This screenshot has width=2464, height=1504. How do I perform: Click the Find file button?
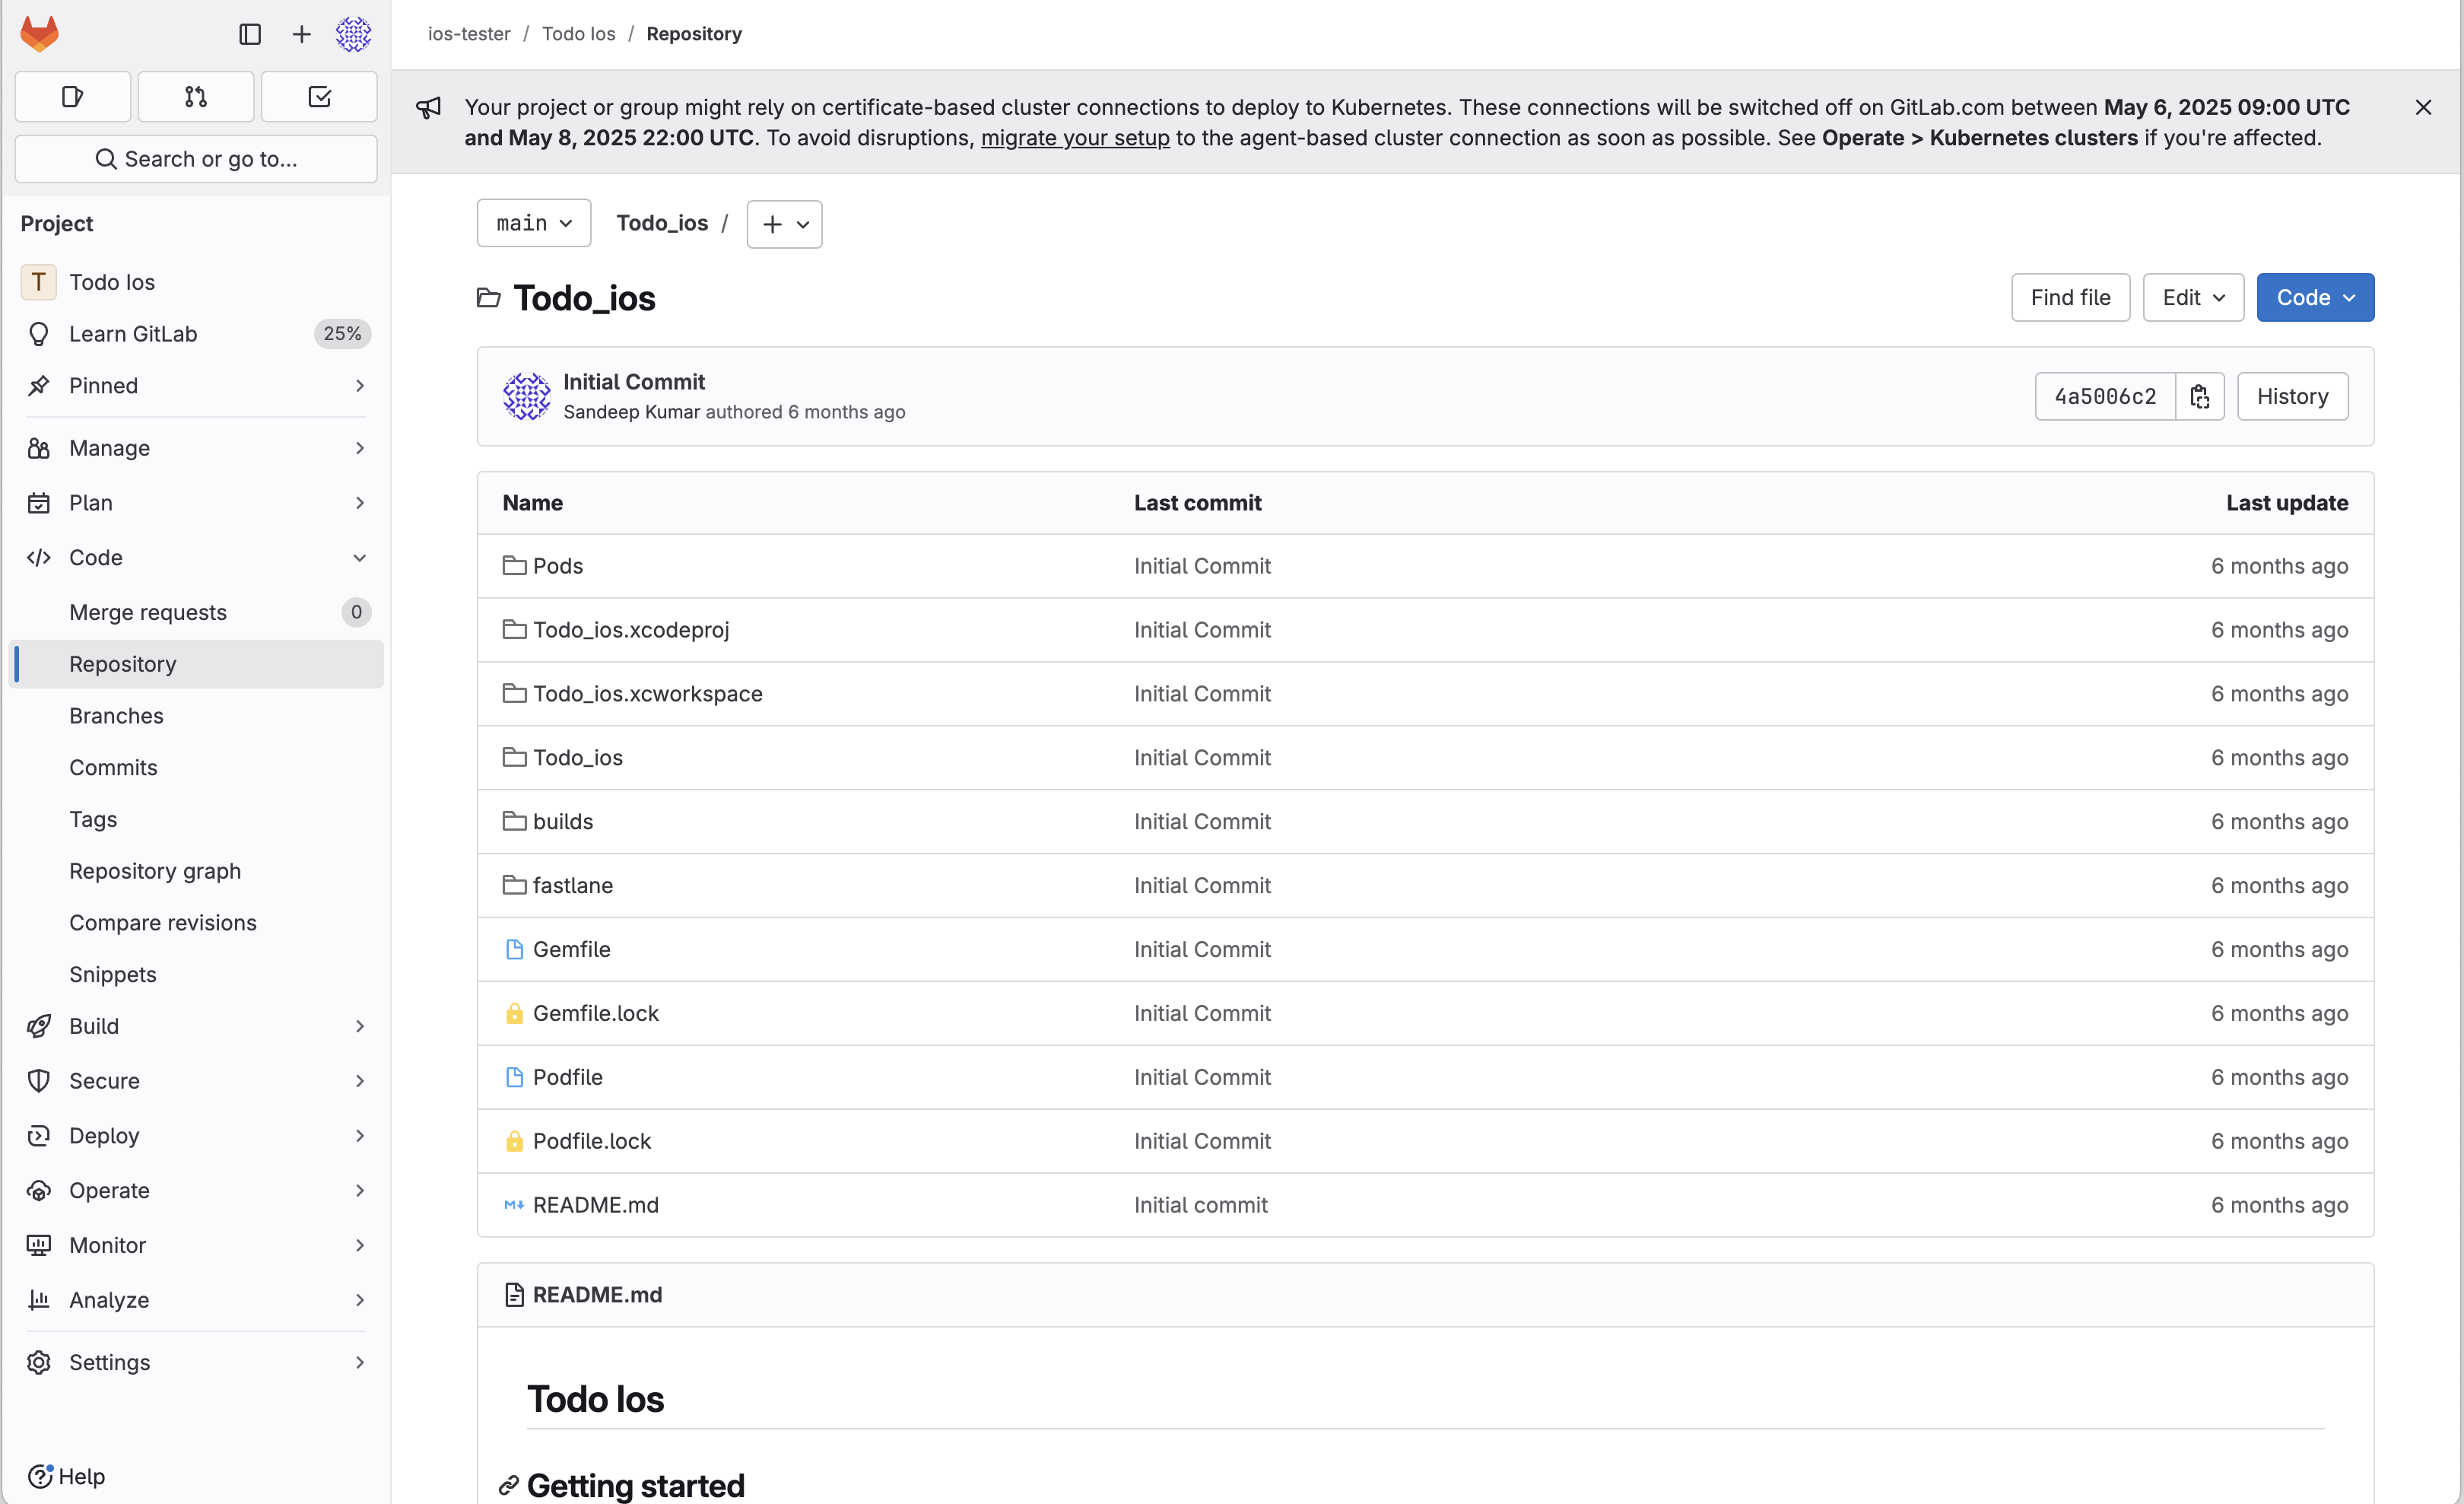(2070, 297)
